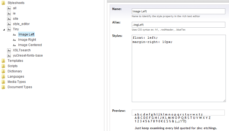Collapse the Tiny stylesheet node
Screen dimensions: 229x131
click(4, 30)
